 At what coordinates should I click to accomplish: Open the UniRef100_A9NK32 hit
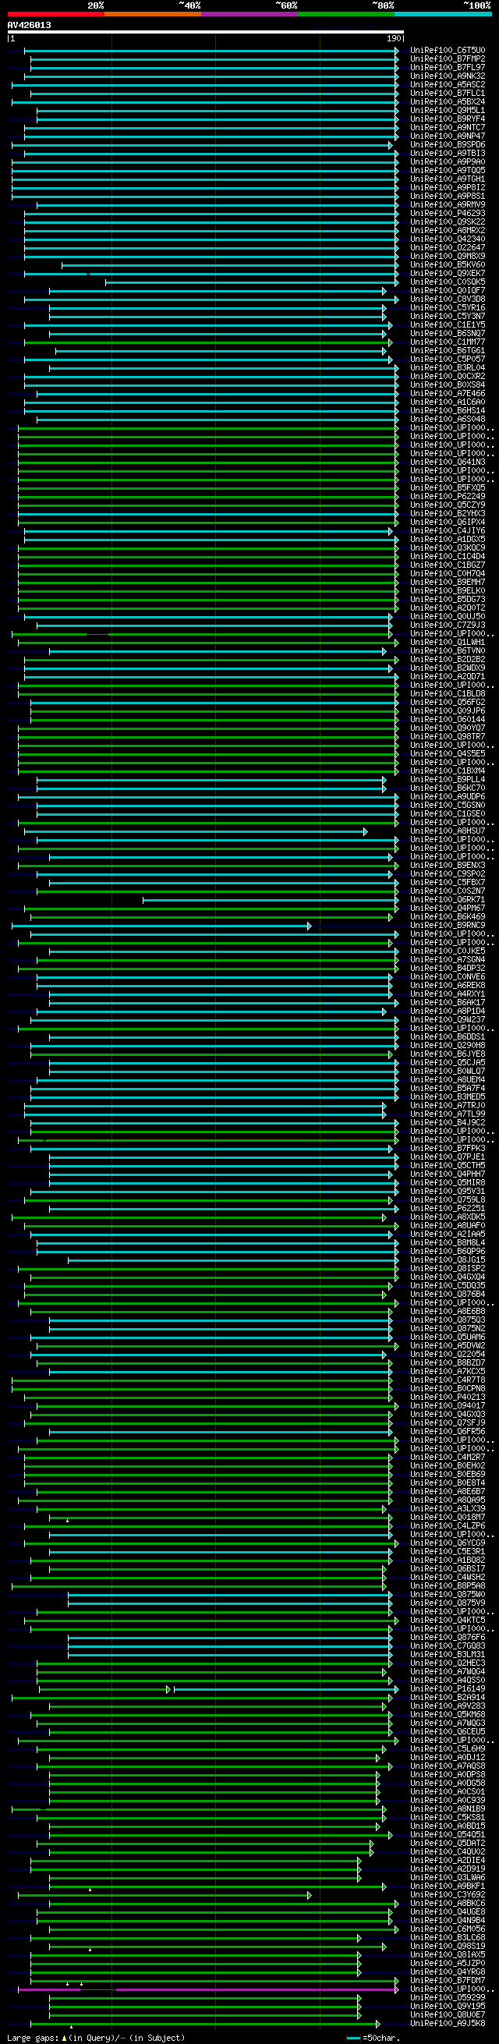[x=448, y=76]
